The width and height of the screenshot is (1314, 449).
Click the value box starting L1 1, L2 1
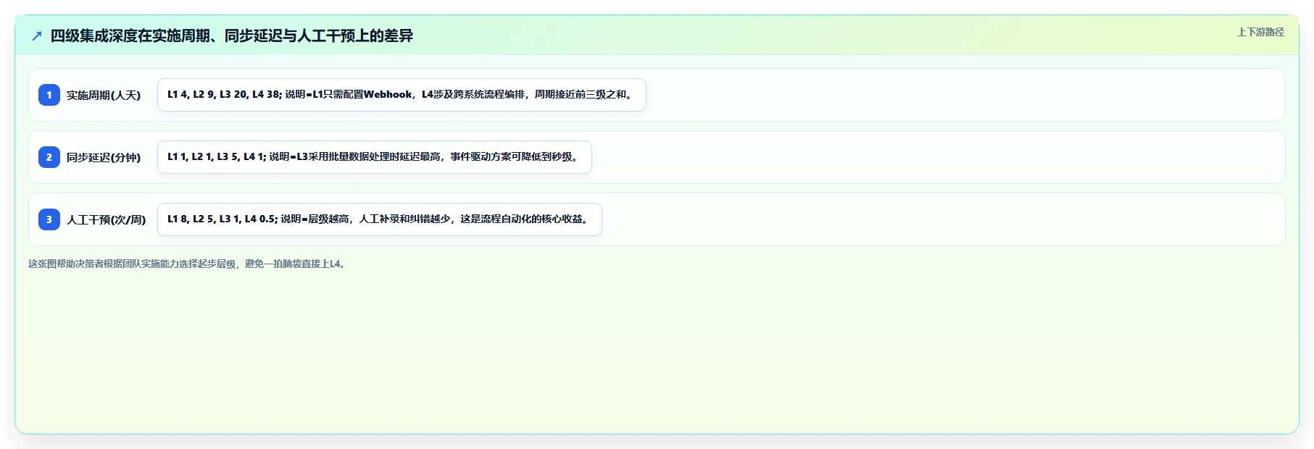pyautogui.click(x=375, y=157)
